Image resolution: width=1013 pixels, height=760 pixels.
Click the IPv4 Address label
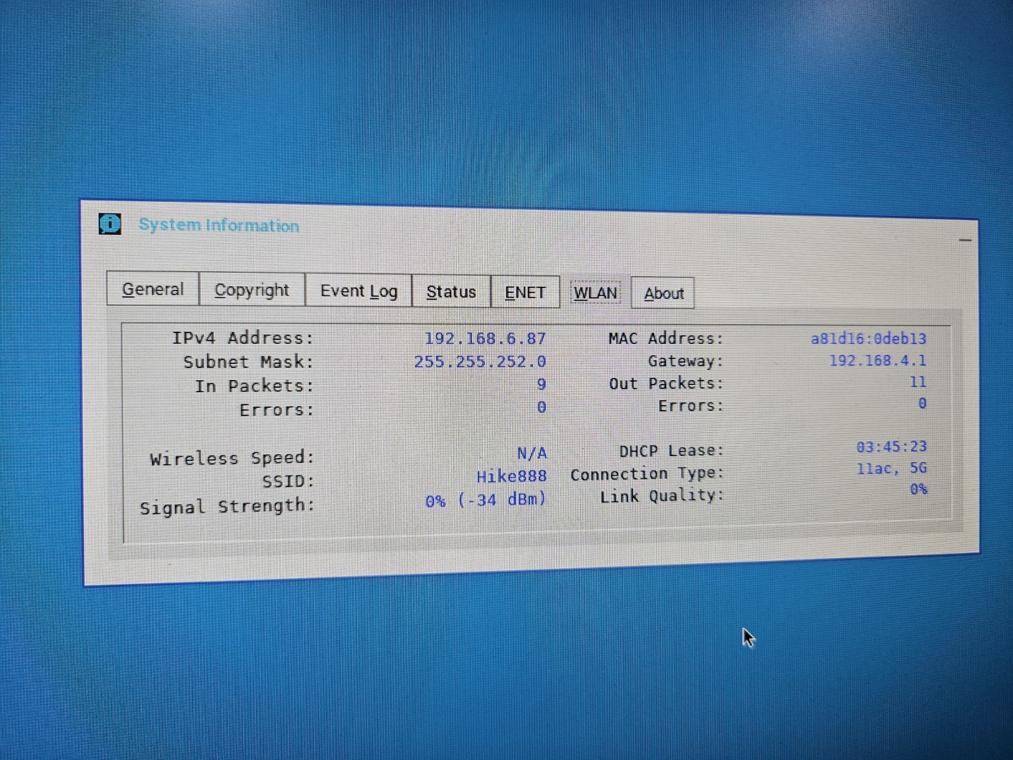(x=243, y=338)
